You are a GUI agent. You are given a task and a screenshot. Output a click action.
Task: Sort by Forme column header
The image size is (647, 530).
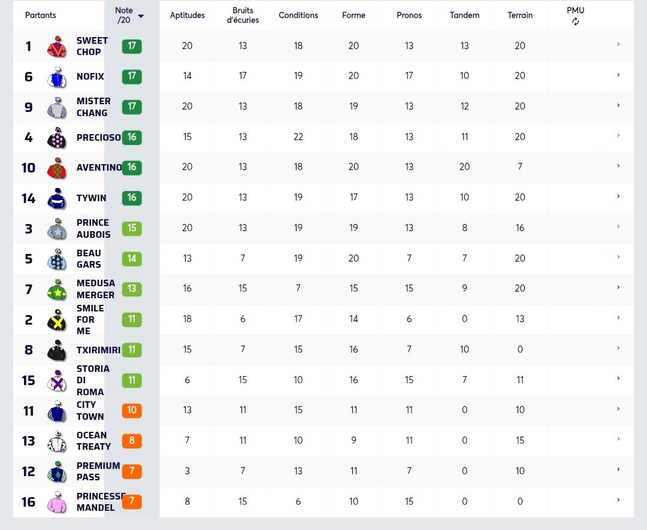click(353, 15)
